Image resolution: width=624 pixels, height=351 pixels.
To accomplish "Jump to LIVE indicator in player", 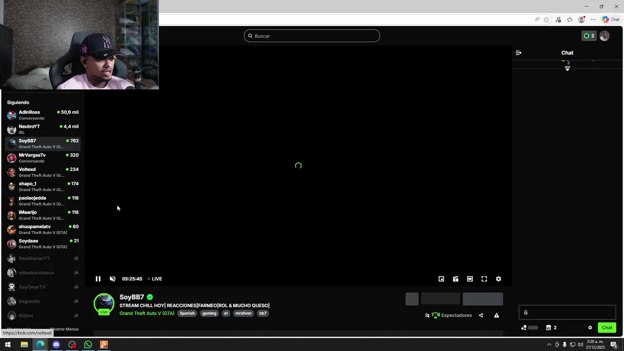I will [155, 279].
